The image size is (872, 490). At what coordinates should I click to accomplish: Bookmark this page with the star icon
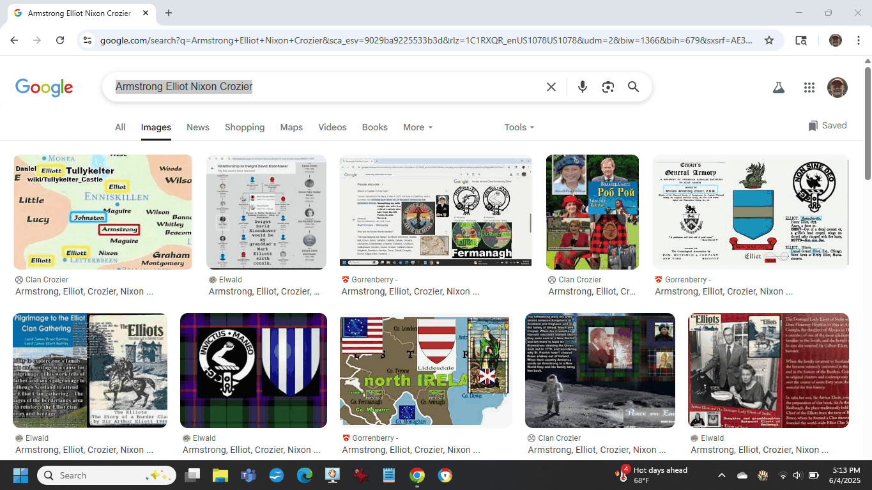tap(769, 40)
